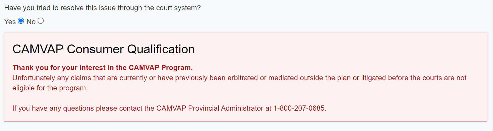Viewport: 493px width, 131px height.
Task: Select the No radio button
Action: (x=41, y=21)
